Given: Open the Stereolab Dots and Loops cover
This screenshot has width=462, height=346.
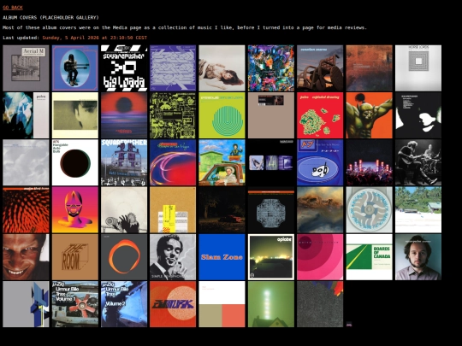Looking at the screenshot, I should [222, 115].
